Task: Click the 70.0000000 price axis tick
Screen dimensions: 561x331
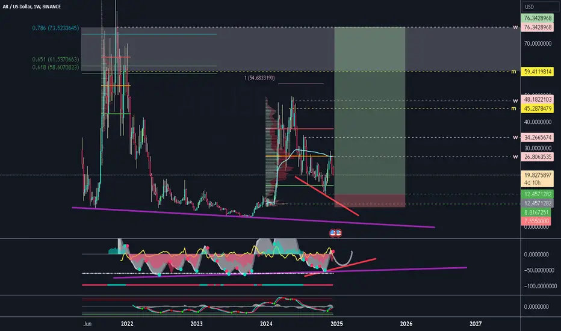Action: coord(538,43)
